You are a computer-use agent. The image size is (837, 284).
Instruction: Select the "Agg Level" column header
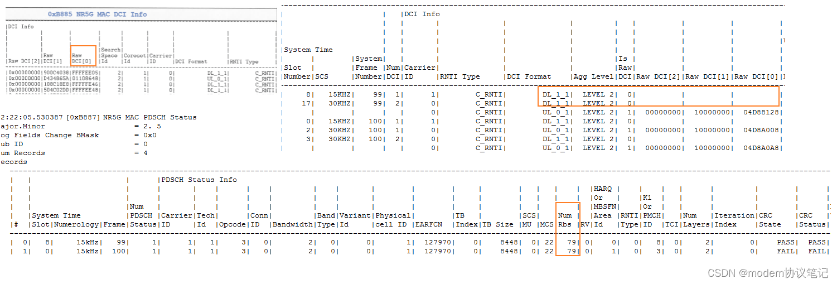point(593,76)
